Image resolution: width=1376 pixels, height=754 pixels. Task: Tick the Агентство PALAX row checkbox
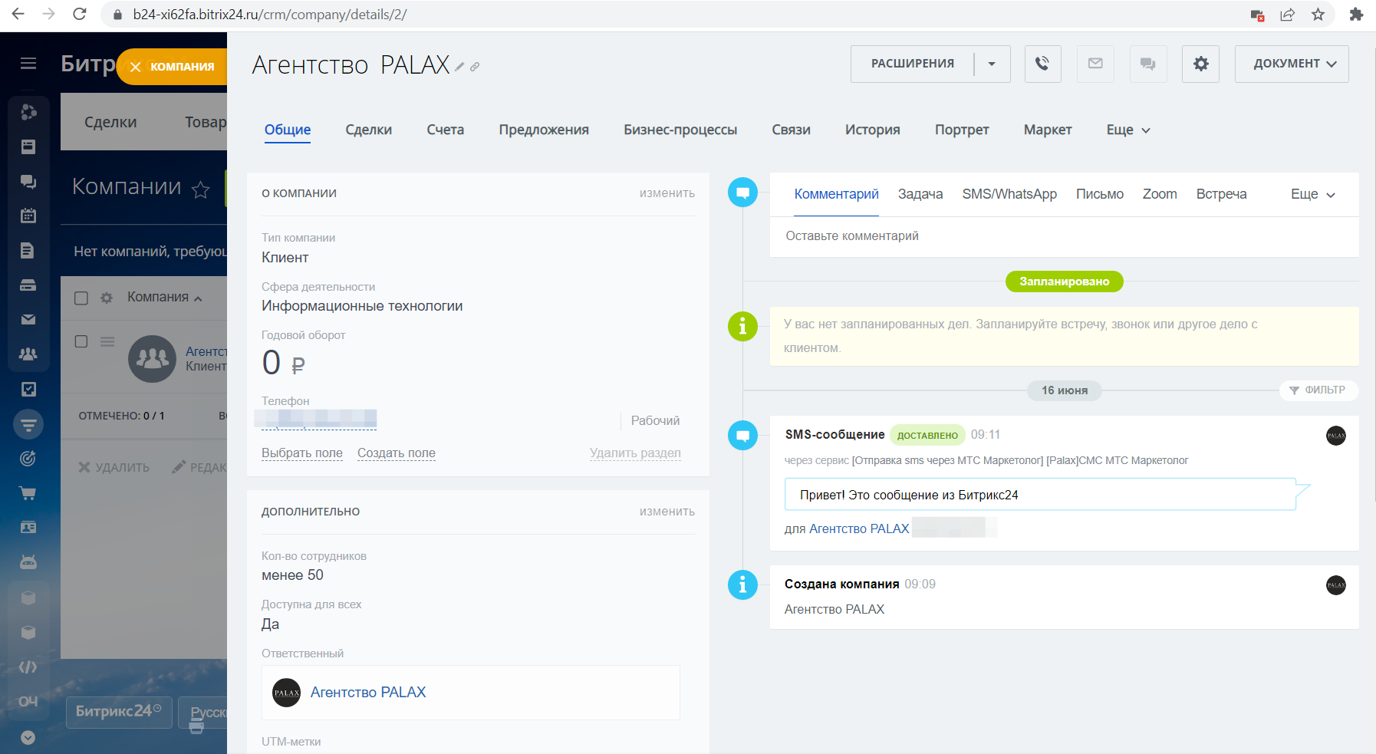pos(81,341)
